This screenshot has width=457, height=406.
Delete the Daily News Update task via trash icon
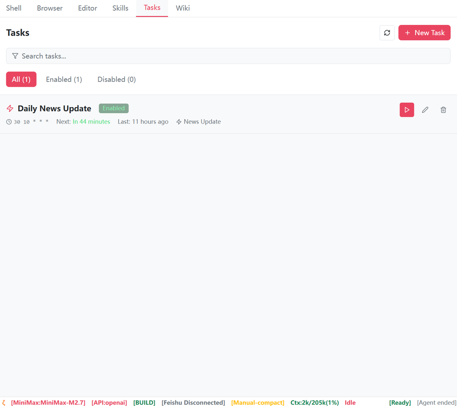[443, 109]
